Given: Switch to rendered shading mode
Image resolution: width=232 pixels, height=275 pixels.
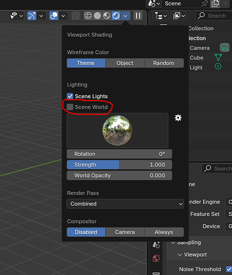Looking at the screenshot, I should coord(116,16).
